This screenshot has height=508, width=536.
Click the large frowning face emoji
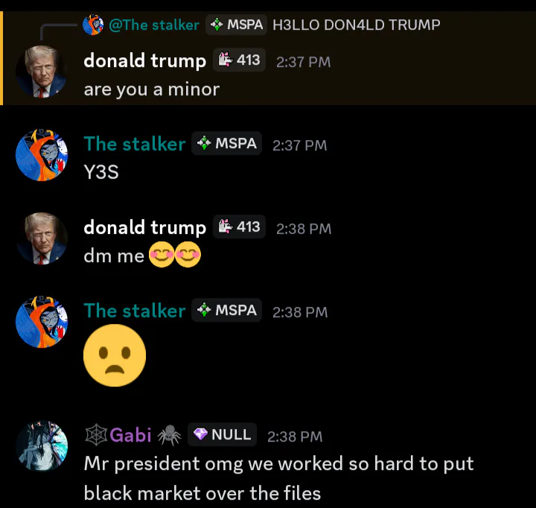[x=115, y=355]
